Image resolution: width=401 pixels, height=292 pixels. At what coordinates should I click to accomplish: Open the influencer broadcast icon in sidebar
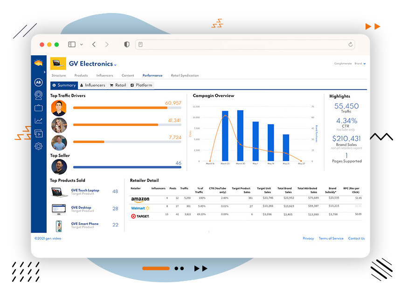coord(38,94)
